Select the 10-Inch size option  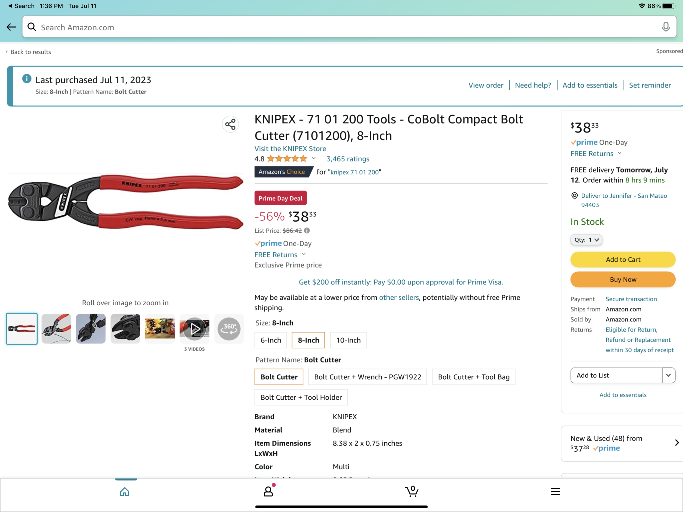click(x=348, y=340)
